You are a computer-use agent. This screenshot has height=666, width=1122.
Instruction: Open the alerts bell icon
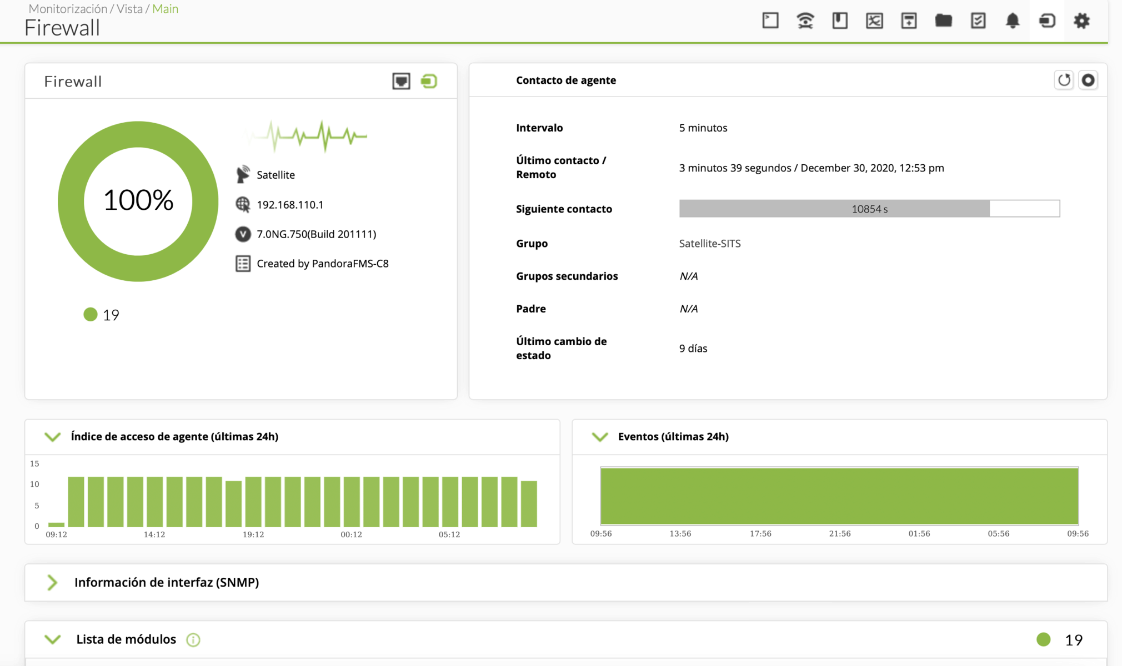pyautogui.click(x=1013, y=21)
